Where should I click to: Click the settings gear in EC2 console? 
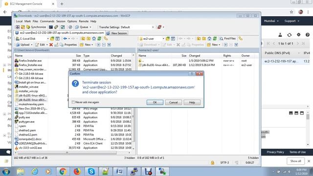pos(298,35)
